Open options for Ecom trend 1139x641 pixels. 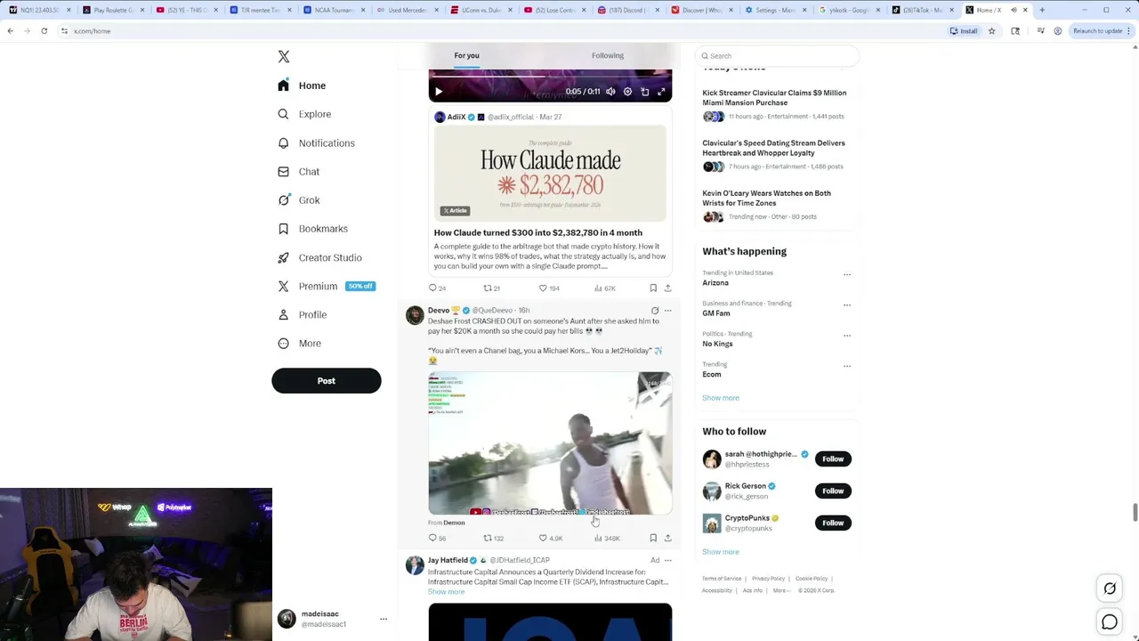pos(846,366)
